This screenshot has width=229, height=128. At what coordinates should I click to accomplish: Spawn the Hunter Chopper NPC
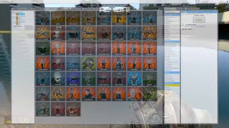coord(73,64)
